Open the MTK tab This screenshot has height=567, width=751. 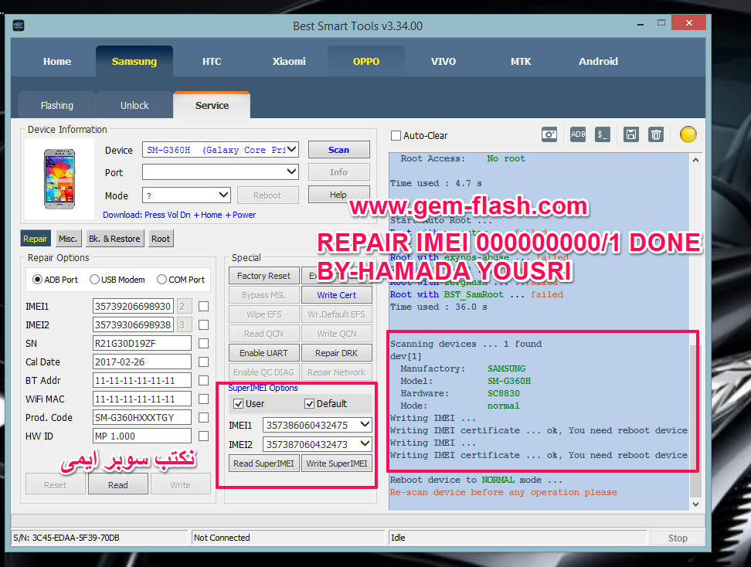coord(521,61)
